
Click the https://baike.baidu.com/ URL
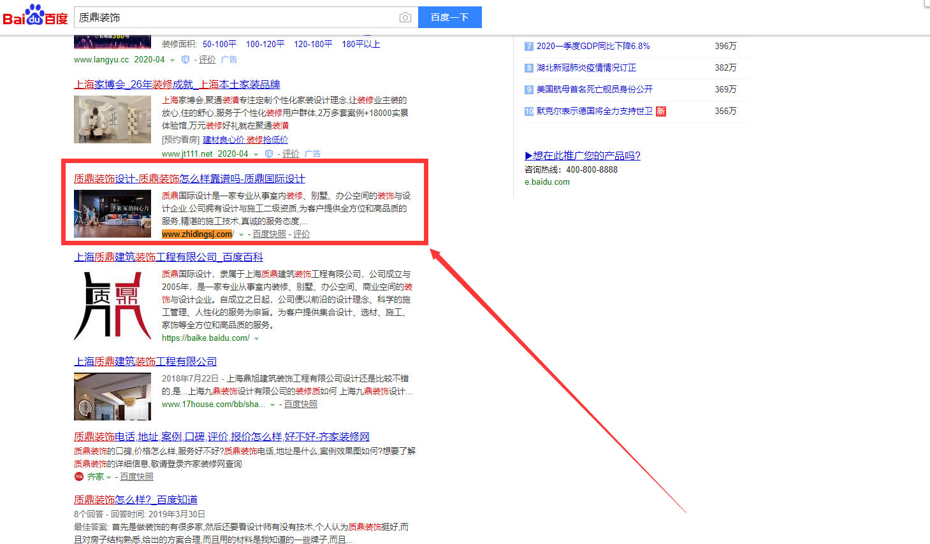(x=205, y=338)
